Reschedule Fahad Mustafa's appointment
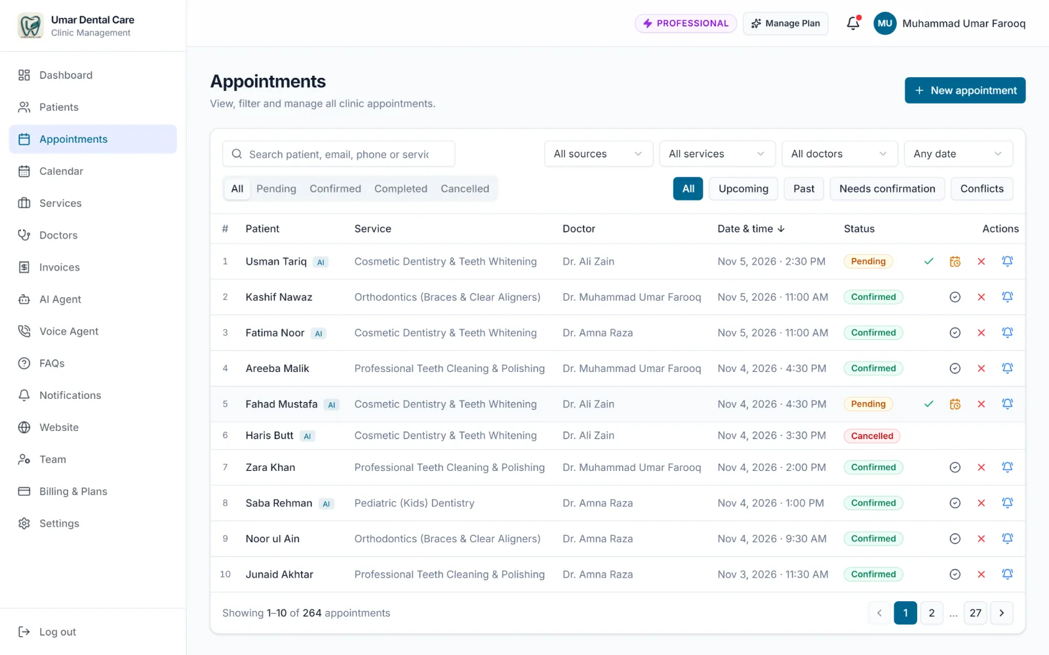Screen dimensions: 1049x655 pyautogui.click(x=955, y=404)
